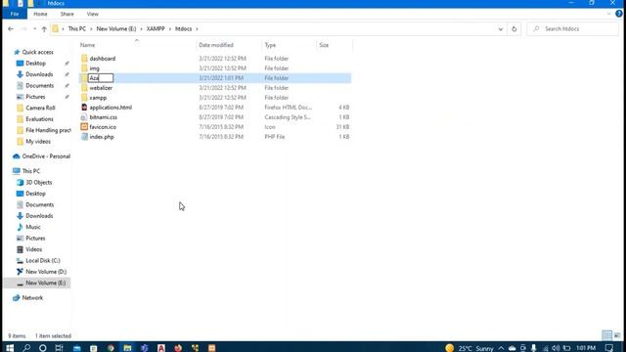Open pinned Downloads under Quick access

pos(39,74)
